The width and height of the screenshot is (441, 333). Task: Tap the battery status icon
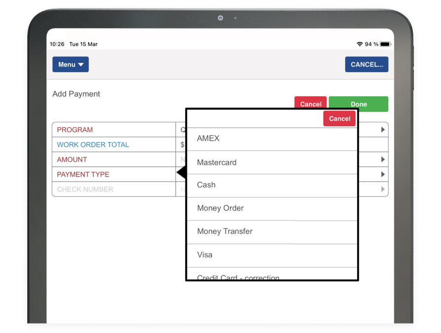pos(385,44)
